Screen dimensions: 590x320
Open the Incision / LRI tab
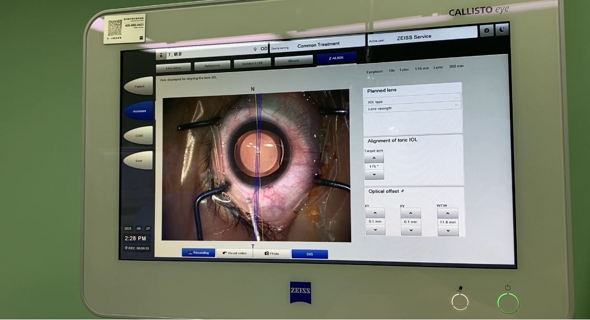coord(252,63)
